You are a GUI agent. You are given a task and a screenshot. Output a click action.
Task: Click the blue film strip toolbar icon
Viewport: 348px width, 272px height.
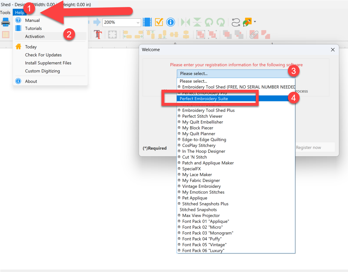[147, 22]
